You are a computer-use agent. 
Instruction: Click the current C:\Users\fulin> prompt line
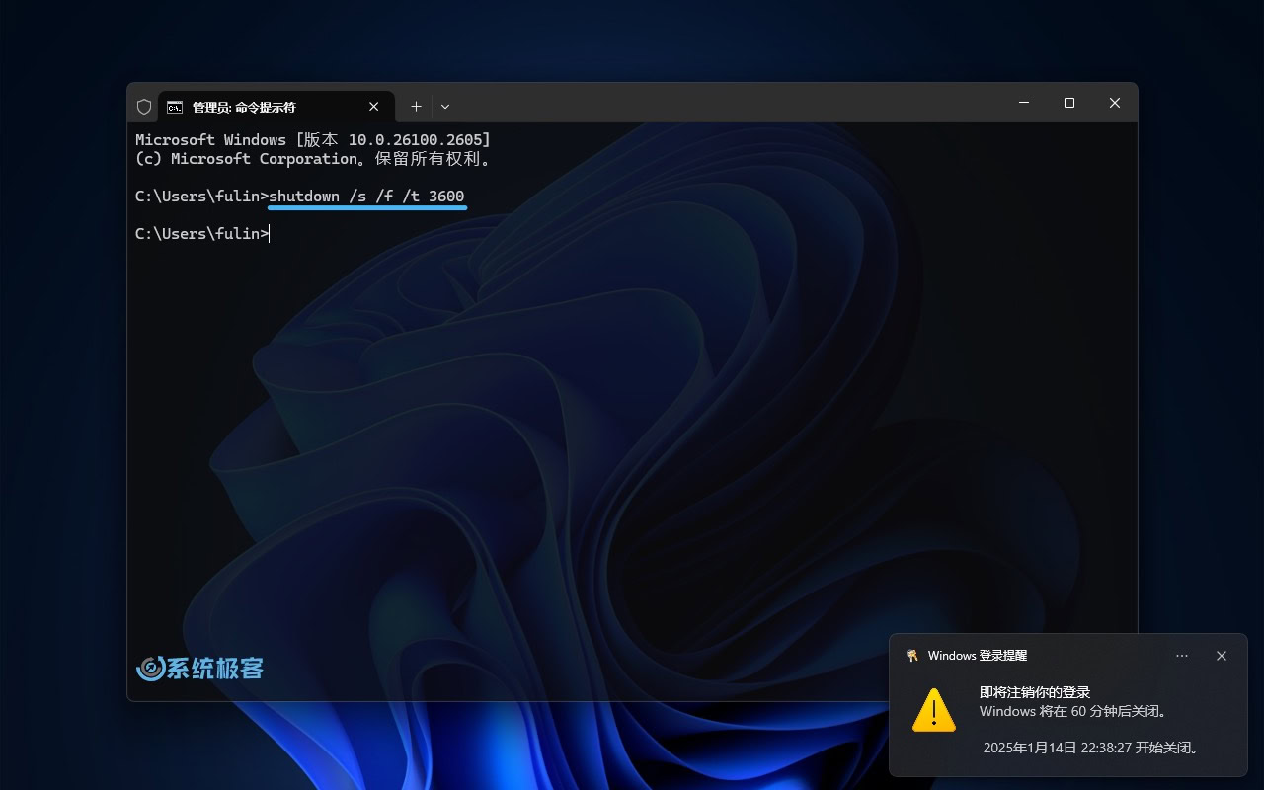(x=202, y=234)
